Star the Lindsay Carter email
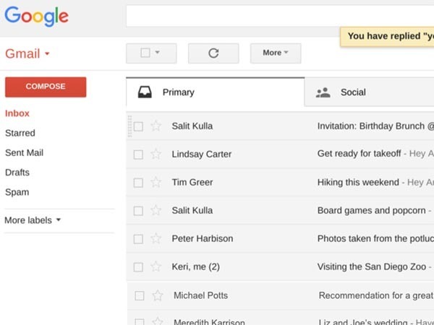This screenshot has height=325, width=434. pos(156,154)
